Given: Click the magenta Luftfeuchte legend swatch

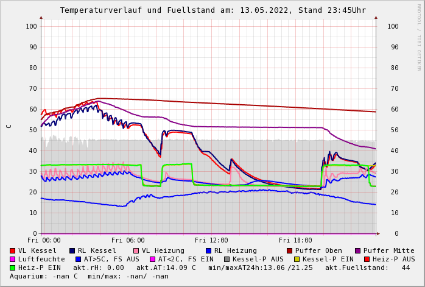Looking at the screenshot, I should (13, 259).
